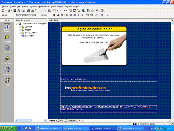
Task: Toggle the Folder List toolbar button
Action: (24, 10)
